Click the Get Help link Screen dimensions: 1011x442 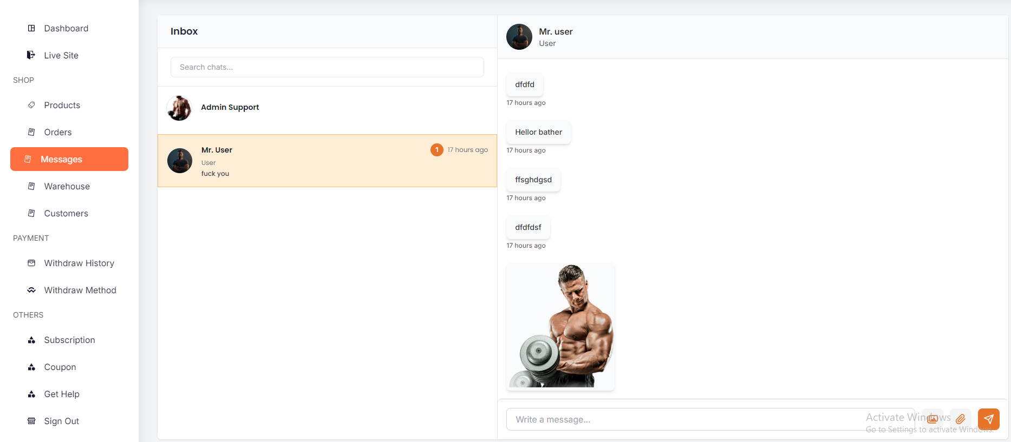coord(62,394)
